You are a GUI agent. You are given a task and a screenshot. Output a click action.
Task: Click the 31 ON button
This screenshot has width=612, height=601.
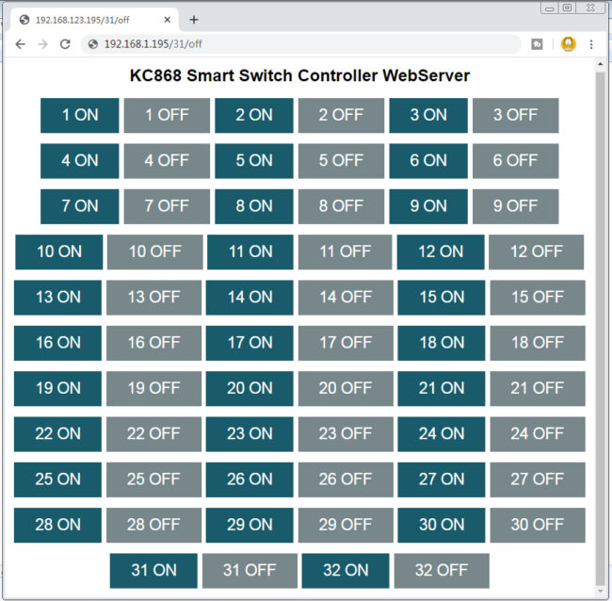tap(153, 571)
